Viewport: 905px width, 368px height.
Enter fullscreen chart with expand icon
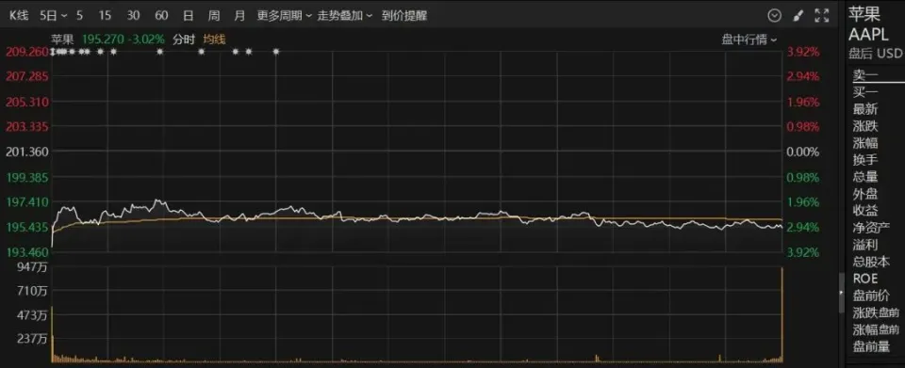coord(822,16)
